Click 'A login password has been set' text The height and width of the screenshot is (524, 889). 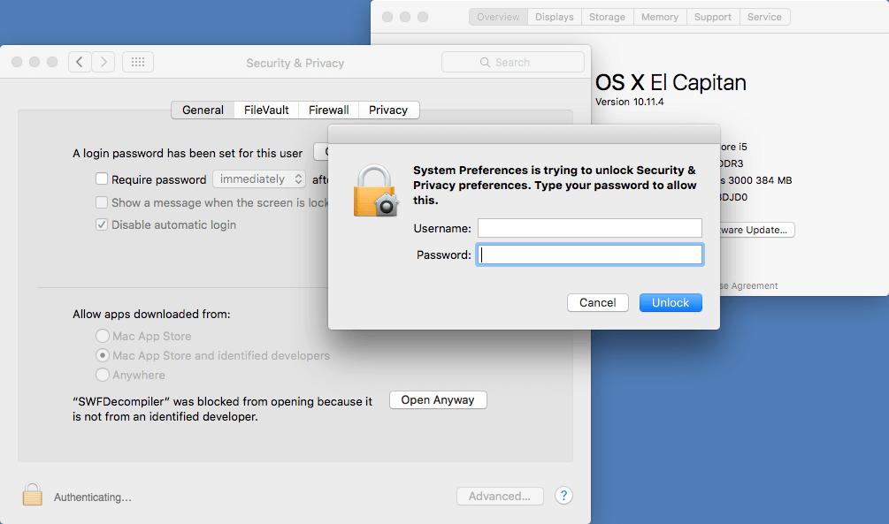coord(188,153)
